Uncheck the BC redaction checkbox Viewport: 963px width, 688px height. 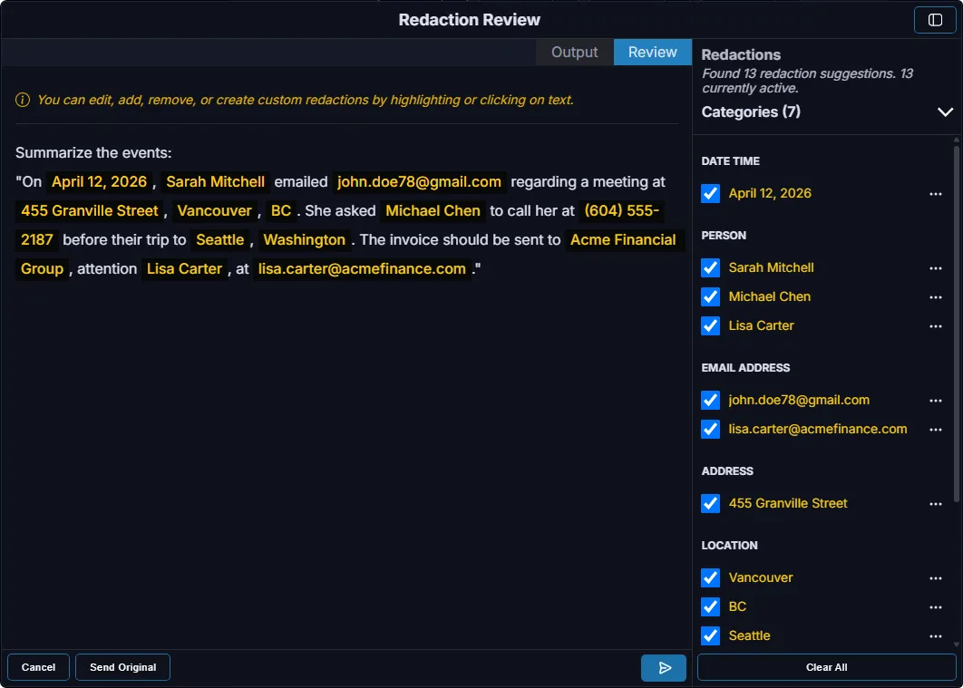[711, 606]
